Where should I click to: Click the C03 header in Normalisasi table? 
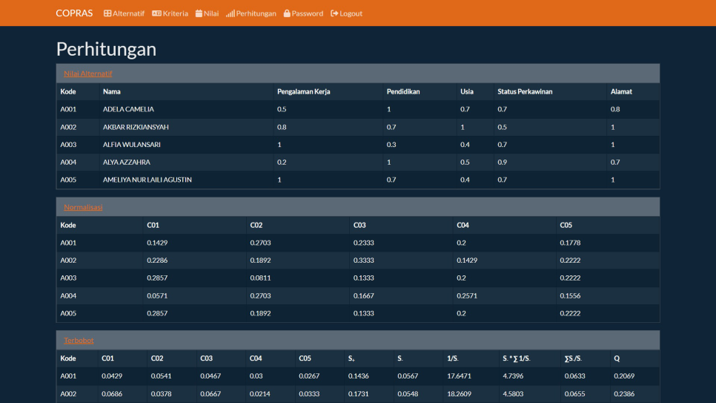(x=359, y=225)
